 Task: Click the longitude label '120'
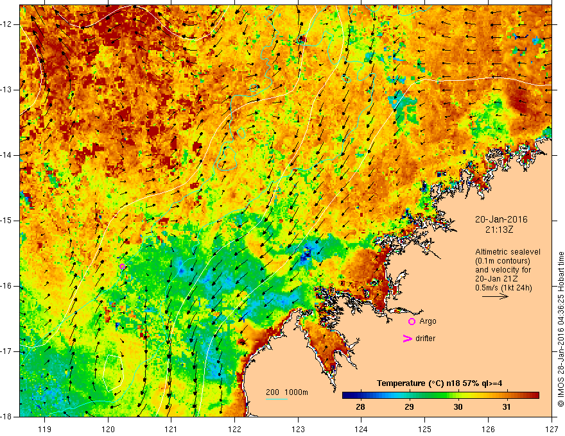click(108, 429)
